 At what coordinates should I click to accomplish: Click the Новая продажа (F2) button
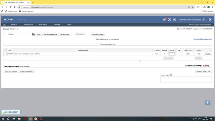27,71
